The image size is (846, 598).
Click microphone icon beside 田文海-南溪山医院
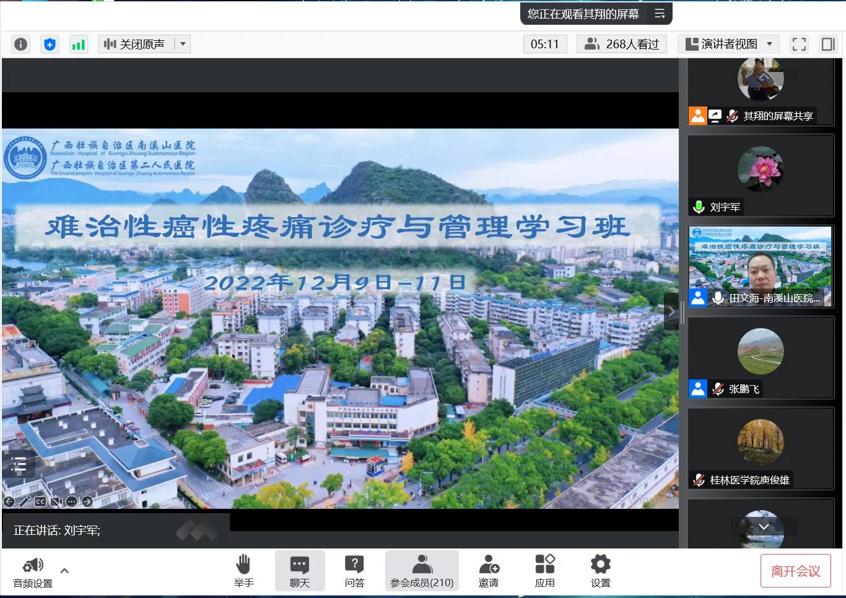[x=718, y=298]
